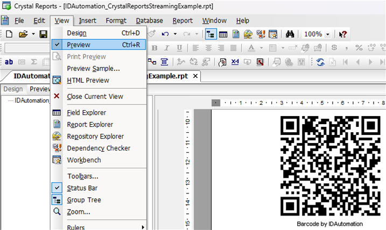The image size is (386, 230).
Task: Open the Format menu
Action: (x=116, y=21)
